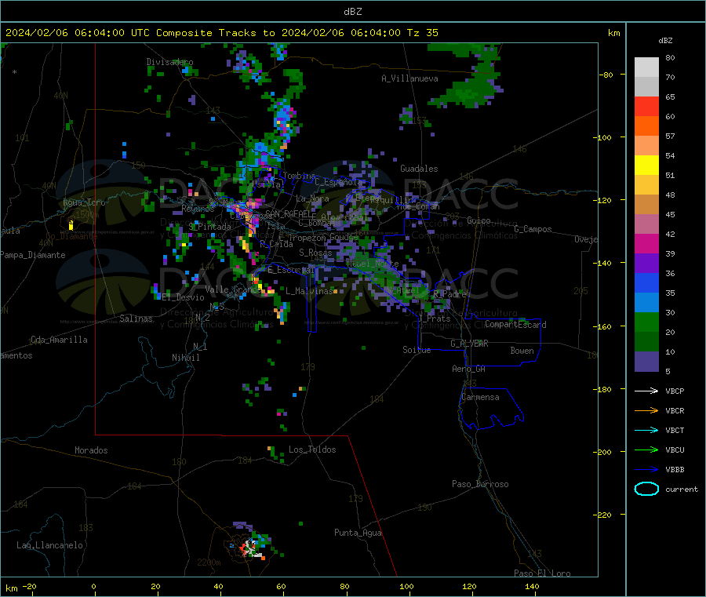Click the 'G_ALVEAR' map label
The height and width of the screenshot is (597, 706).
(469, 344)
